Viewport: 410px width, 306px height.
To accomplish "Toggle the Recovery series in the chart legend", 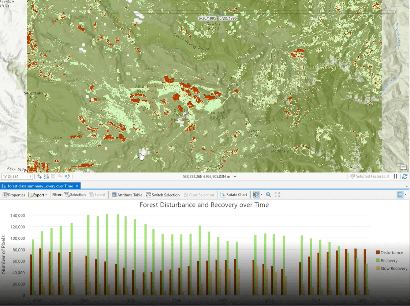I will pos(389,260).
